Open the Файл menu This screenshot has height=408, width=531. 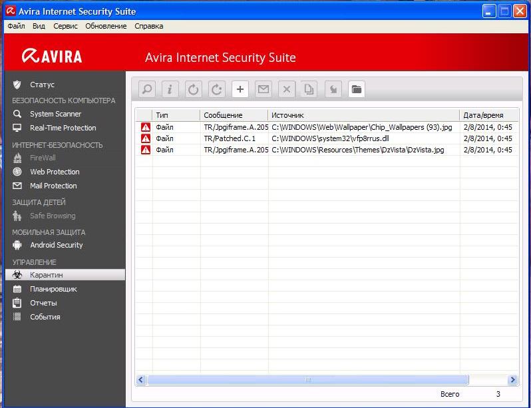(x=17, y=26)
